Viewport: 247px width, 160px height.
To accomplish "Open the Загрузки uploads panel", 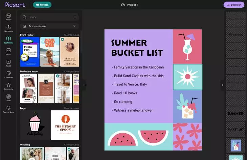I will (x=8, y=29).
